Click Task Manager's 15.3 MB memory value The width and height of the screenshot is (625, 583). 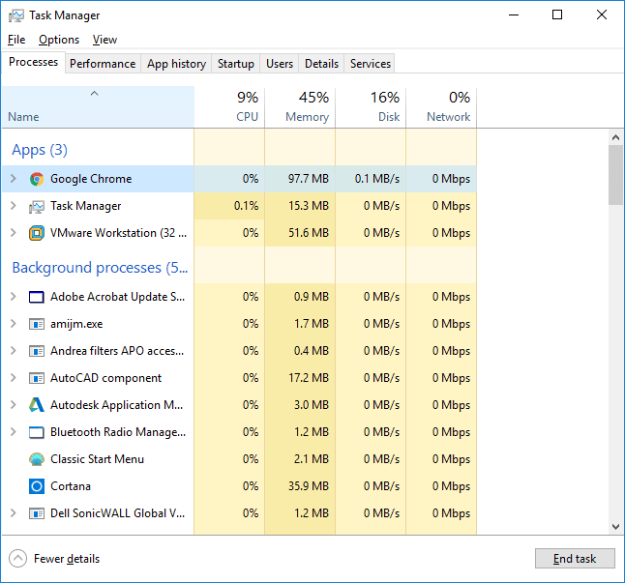(309, 206)
